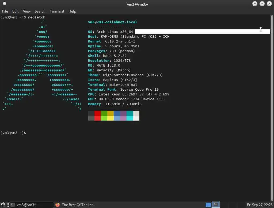Click the 'Terminal: mate-terminal' line
274x208 pixels.
(113, 84)
